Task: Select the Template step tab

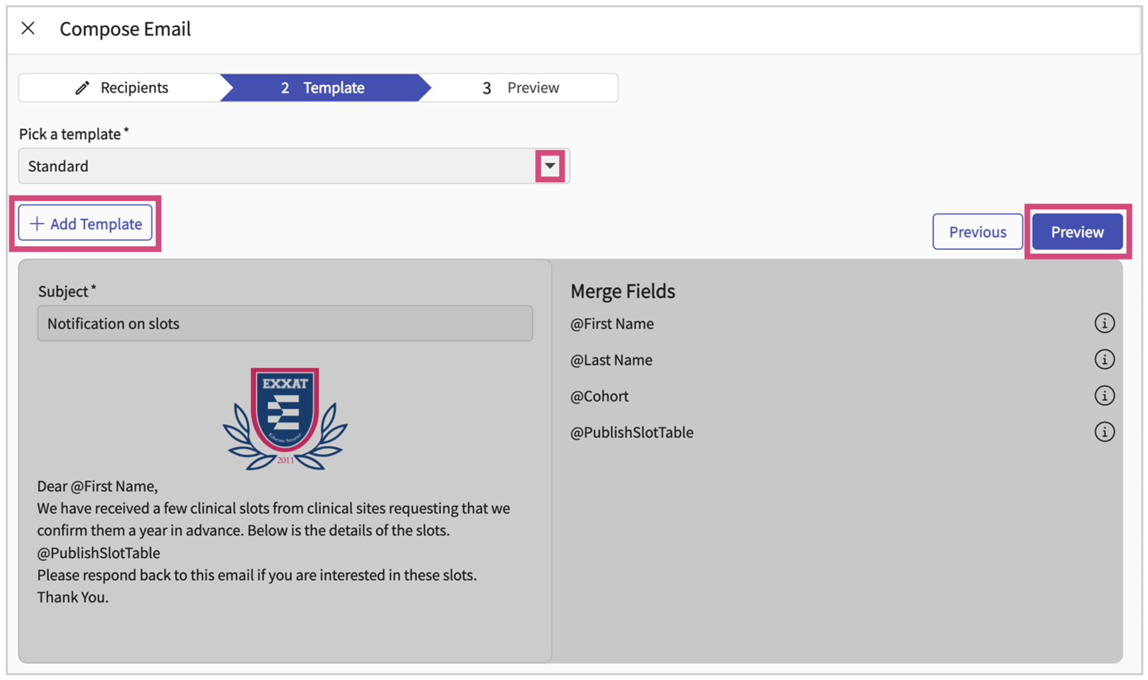Action: pos(323,88)
